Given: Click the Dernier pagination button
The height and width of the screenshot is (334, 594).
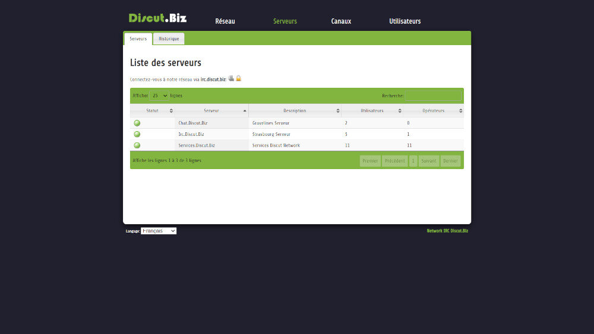Looking at the screenshot, I should [x=450, y=161].
